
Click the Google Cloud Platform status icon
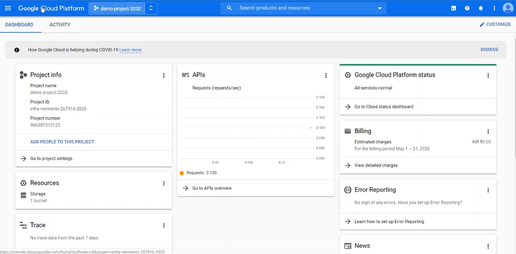[348, 75]
